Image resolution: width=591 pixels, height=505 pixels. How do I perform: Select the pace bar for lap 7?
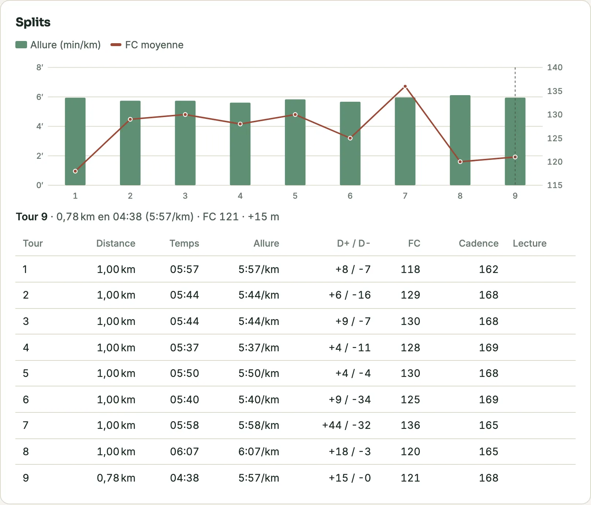405,141
